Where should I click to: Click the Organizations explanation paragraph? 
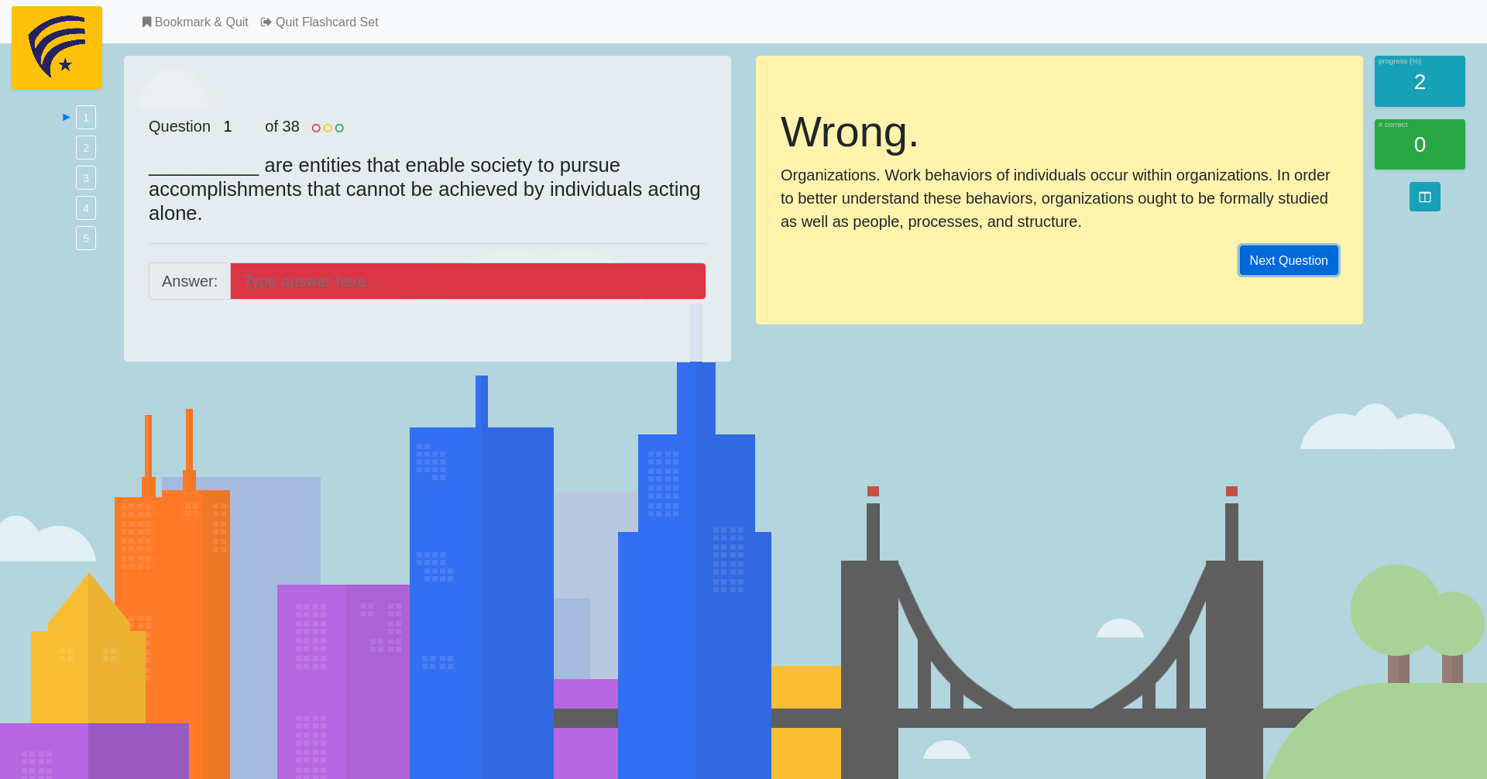[x=1057, y=198]
